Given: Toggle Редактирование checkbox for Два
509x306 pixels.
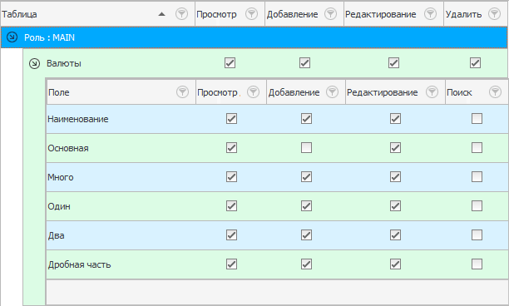Looking at the screenshot, I should [395, 235].
